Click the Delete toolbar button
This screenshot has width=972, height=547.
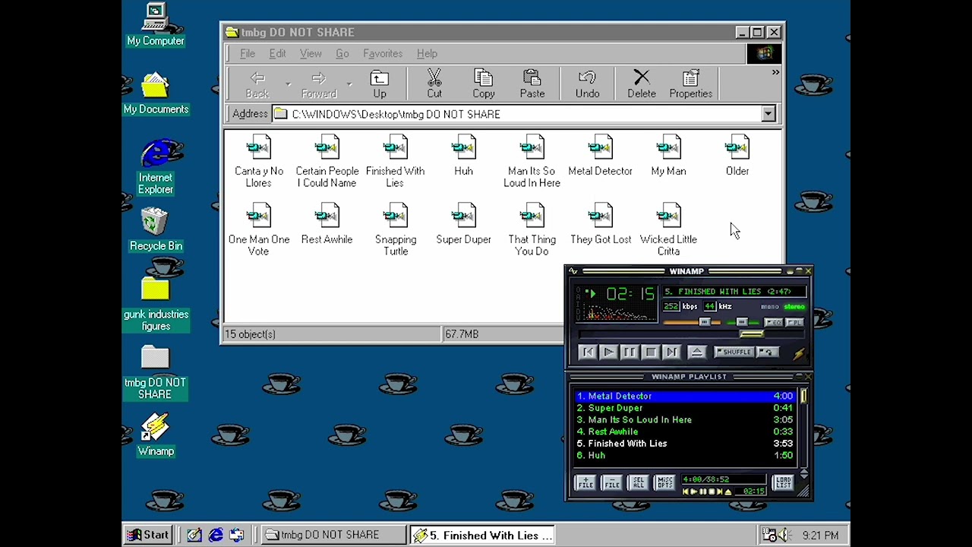click(x=642, y=84)
